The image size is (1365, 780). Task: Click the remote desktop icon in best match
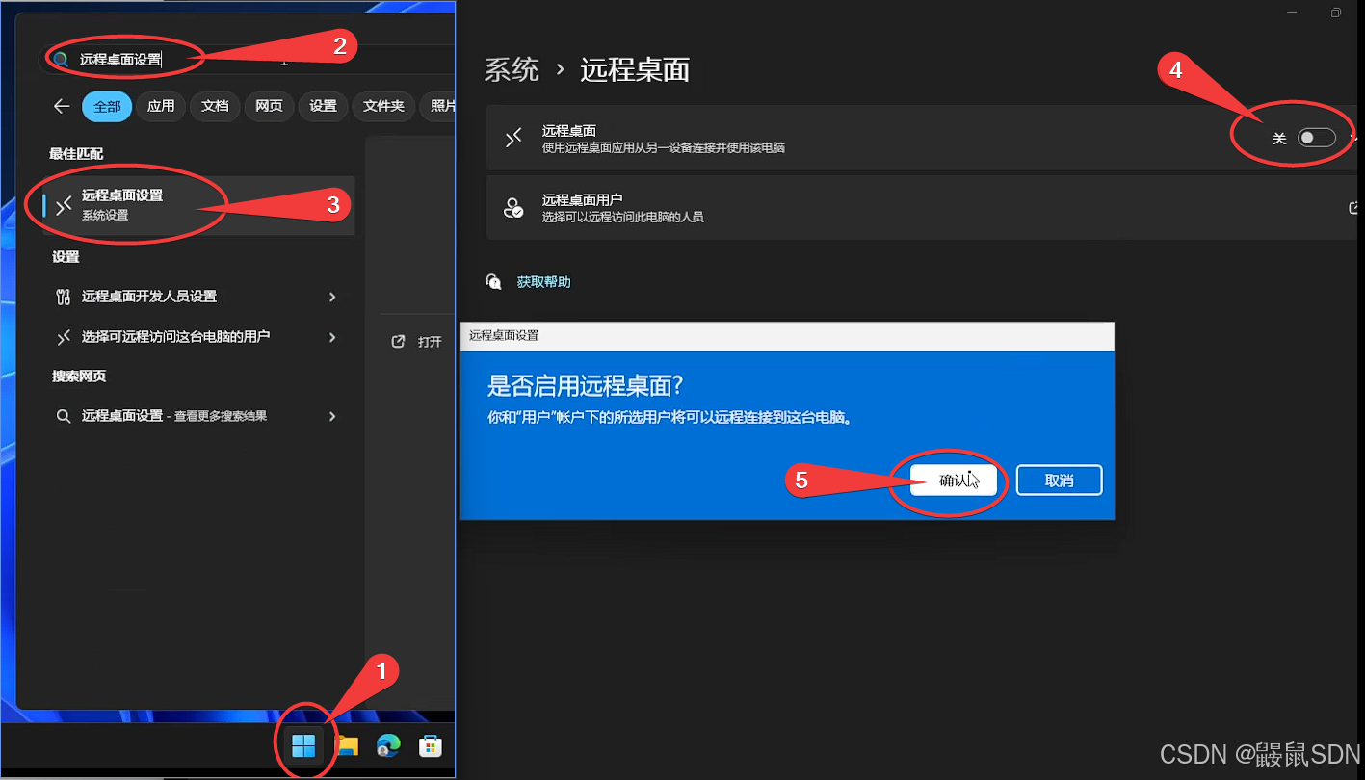[65, 205]
